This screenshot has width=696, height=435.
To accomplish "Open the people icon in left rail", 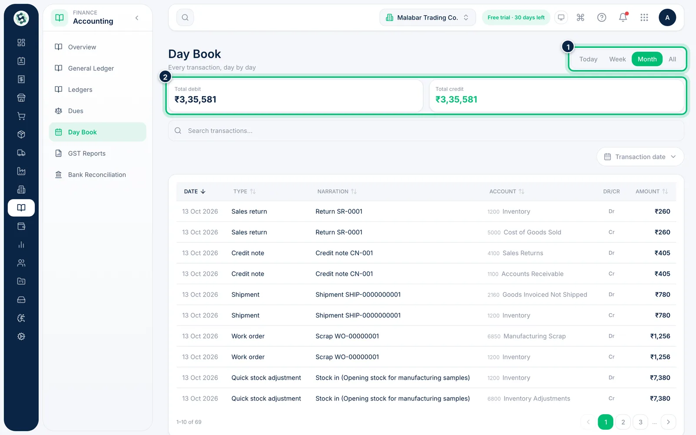I will point(21,263).
